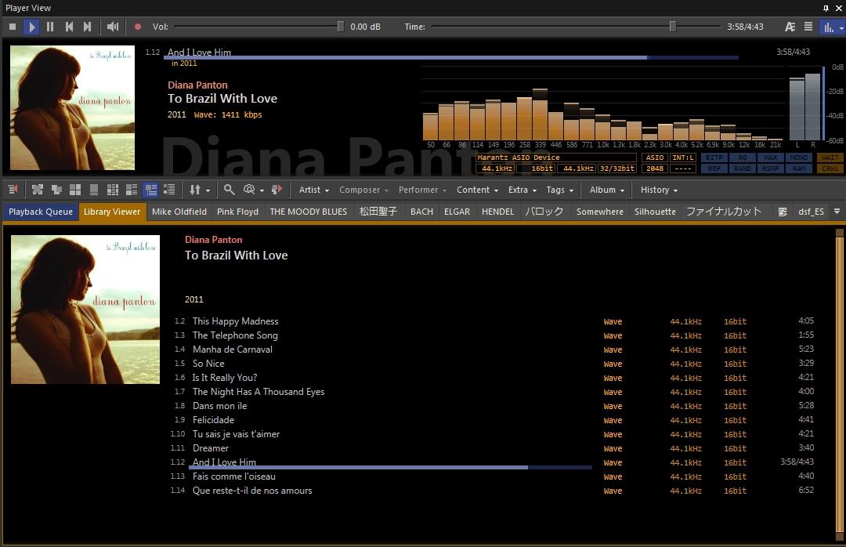The width and height of the screenshot is (846, 547).
Task: Click the red record indicator icon
Action: 138,27
